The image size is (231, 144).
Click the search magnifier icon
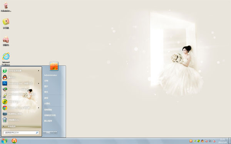click(x=37, y=132)
